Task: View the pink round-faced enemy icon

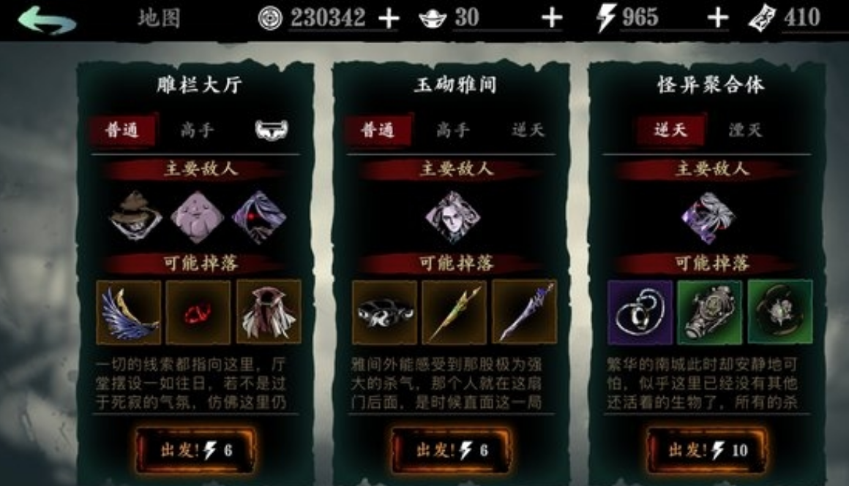Action: click(x=197, y=216)
